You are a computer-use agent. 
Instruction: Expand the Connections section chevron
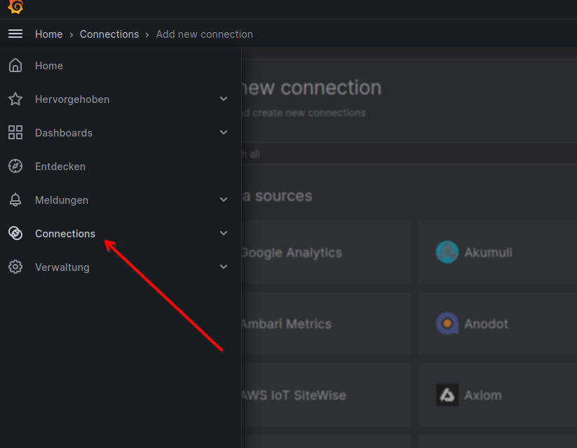tap(224, 234)
